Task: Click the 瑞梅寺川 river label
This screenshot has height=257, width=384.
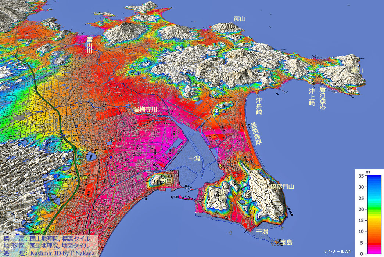Action: pos(145,109)
